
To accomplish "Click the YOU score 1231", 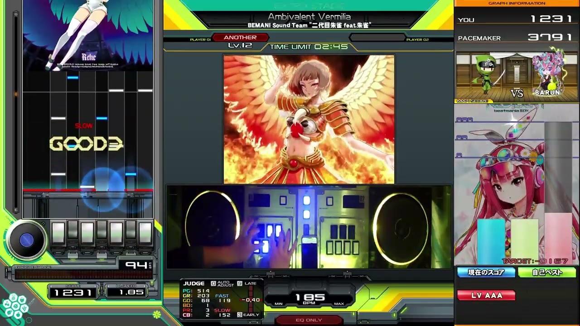I will pyautogui.click(x=551, y=19).
